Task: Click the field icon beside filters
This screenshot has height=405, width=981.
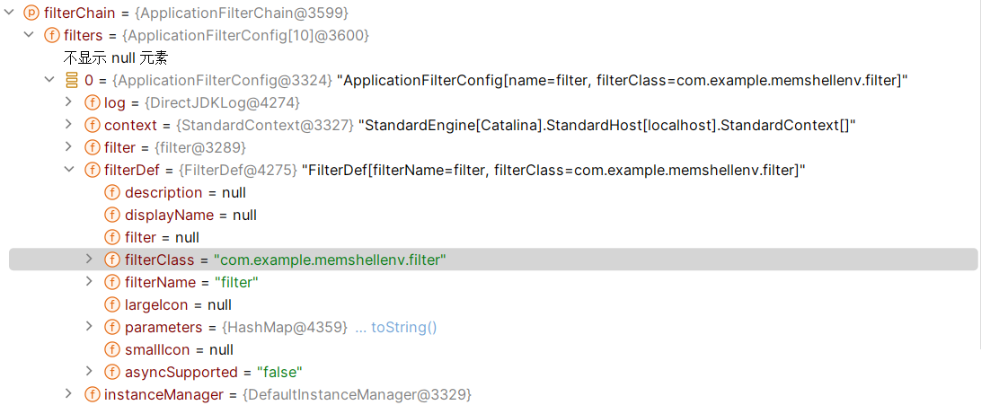Action: pyautogui.click(x=51, y=36)
